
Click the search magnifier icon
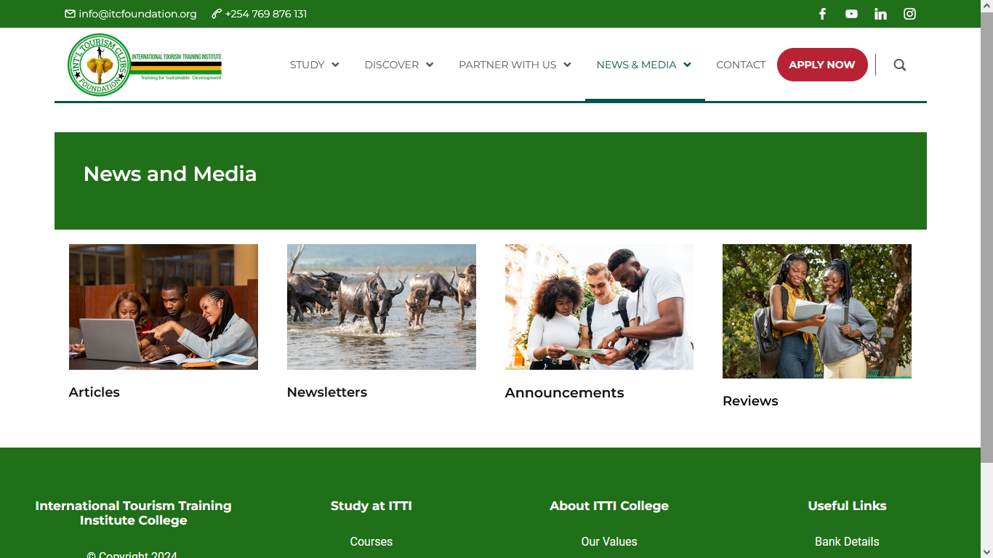point(900,65)
